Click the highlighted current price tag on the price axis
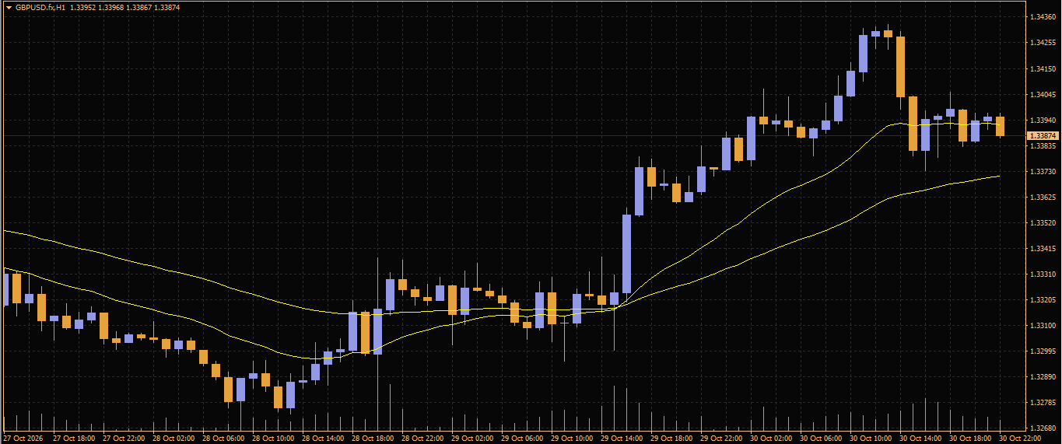 1043,136
